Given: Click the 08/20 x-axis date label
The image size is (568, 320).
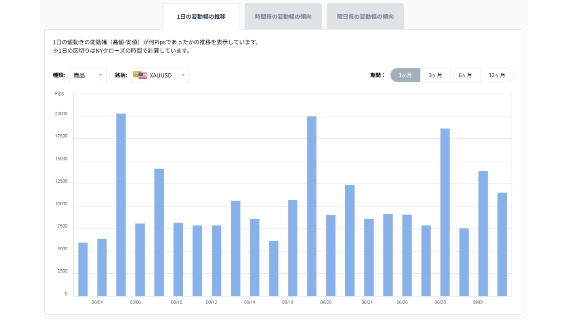Looking at the screenshot, I should coord(326,302).
